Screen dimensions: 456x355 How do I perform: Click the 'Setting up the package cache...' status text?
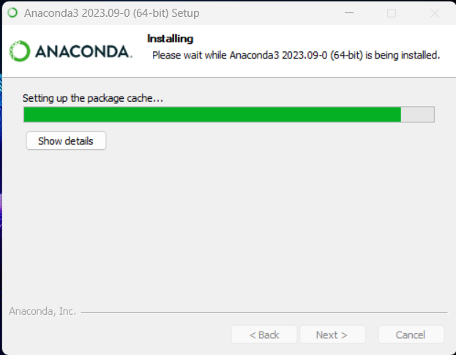tap(93, 98)
